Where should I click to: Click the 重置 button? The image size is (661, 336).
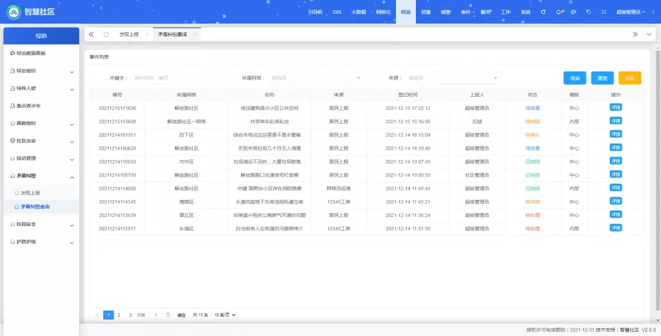pos(602,78)
